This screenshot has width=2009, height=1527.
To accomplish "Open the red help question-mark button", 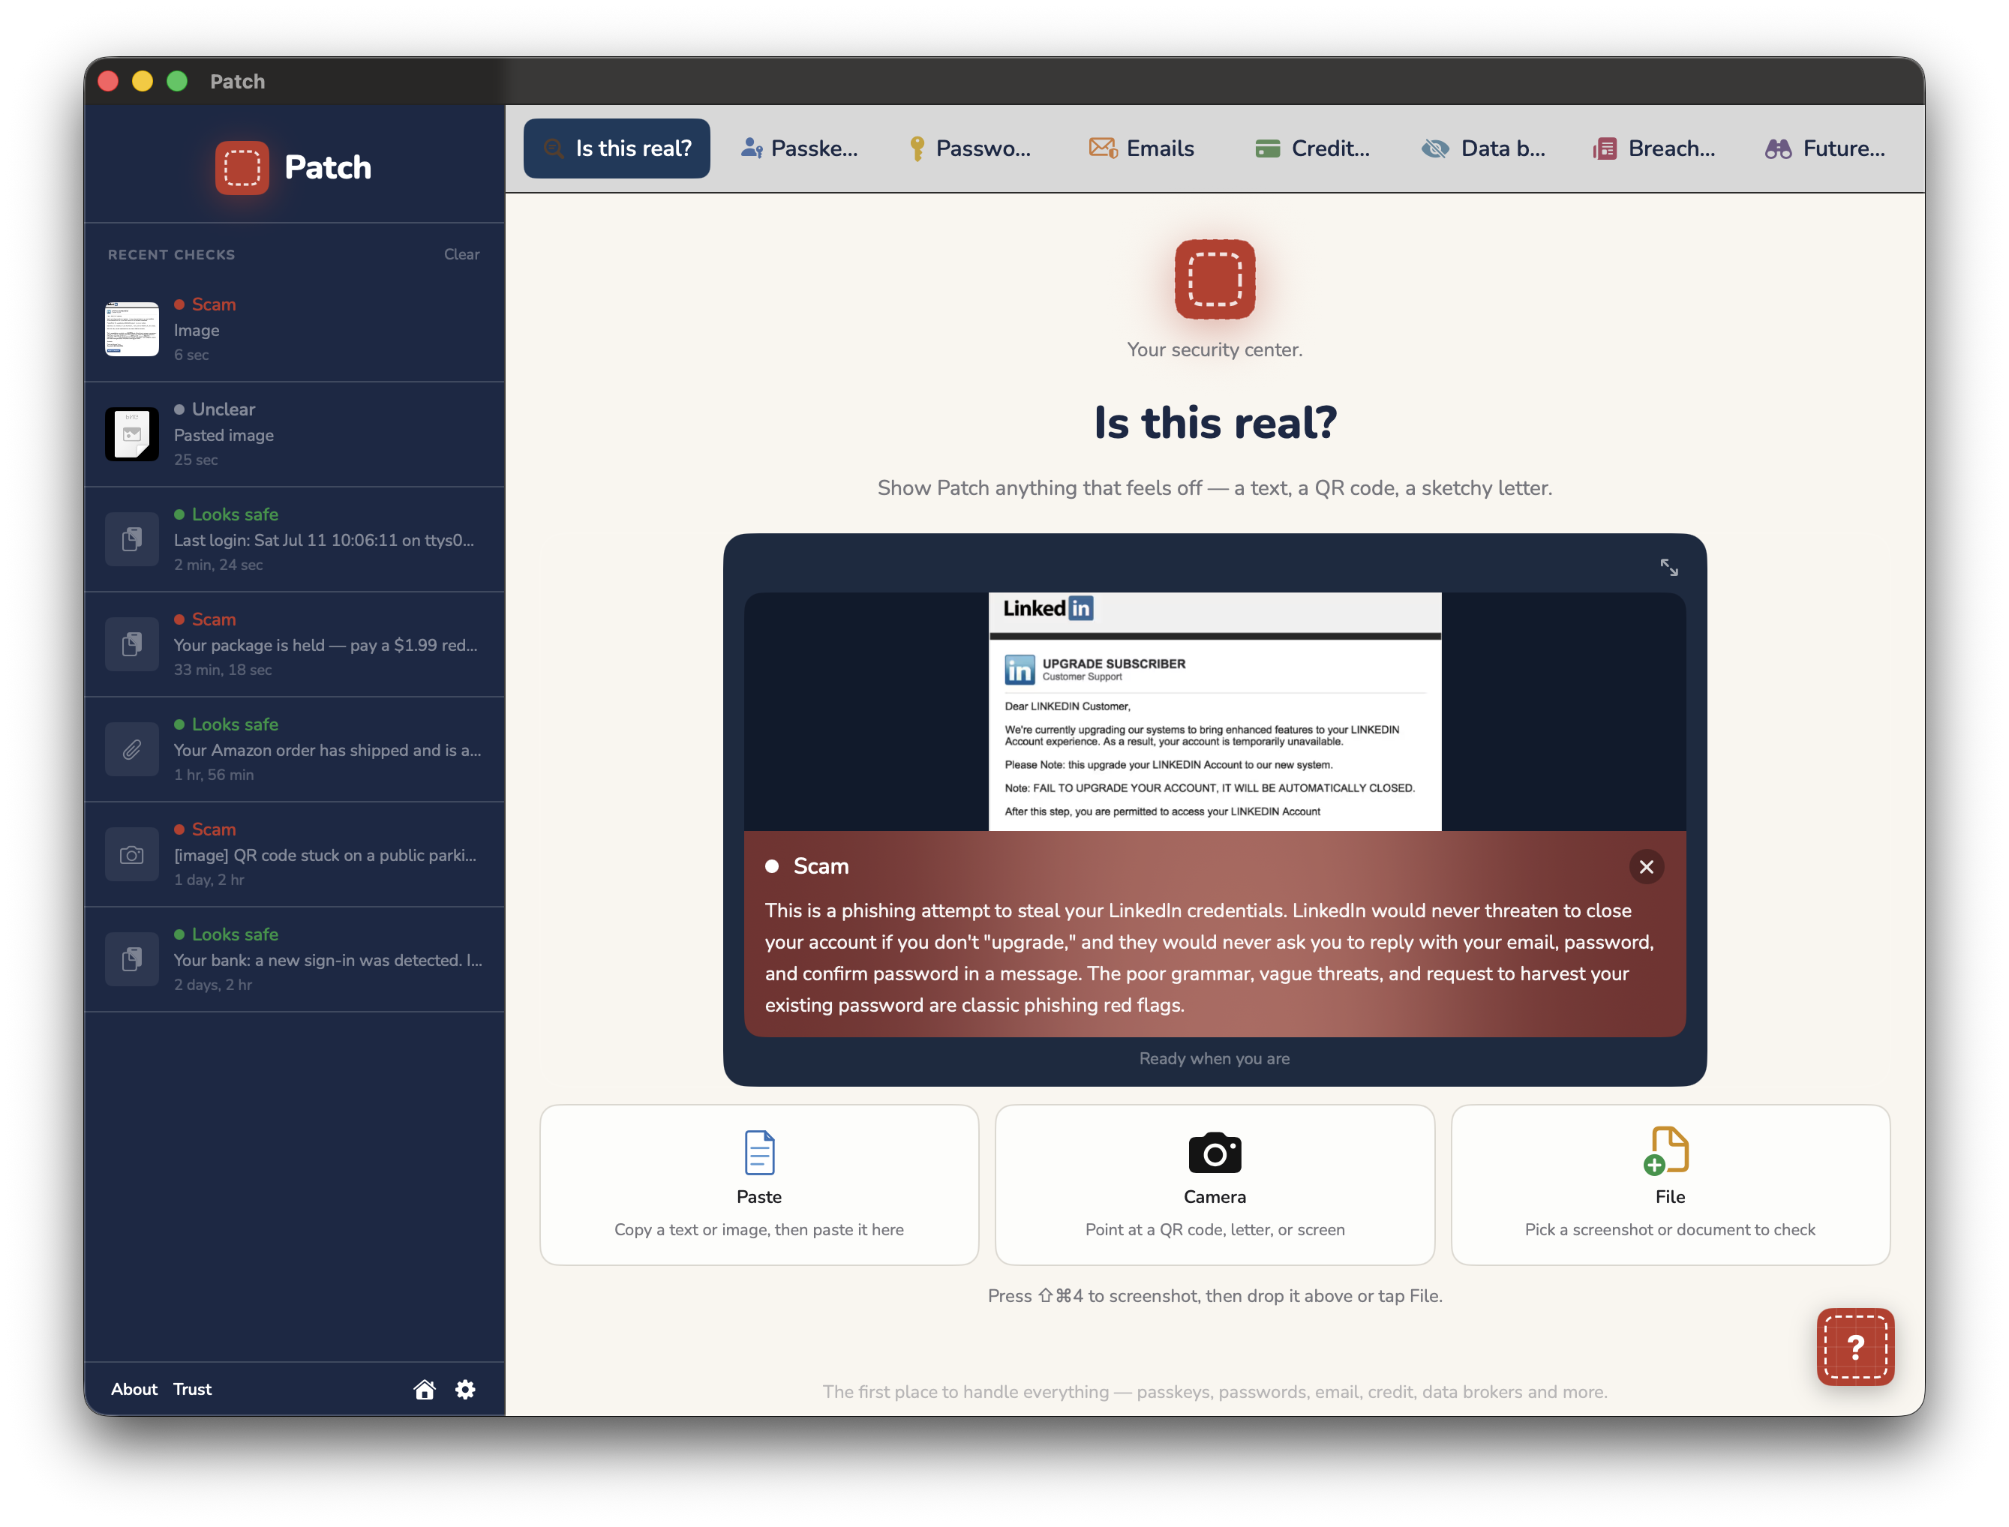I will (1854, 1346).
